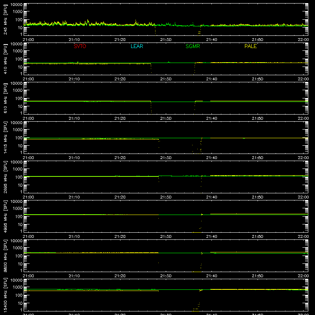
Task: Click the cyan LEAR station label
Action: (x=137, y=46)
